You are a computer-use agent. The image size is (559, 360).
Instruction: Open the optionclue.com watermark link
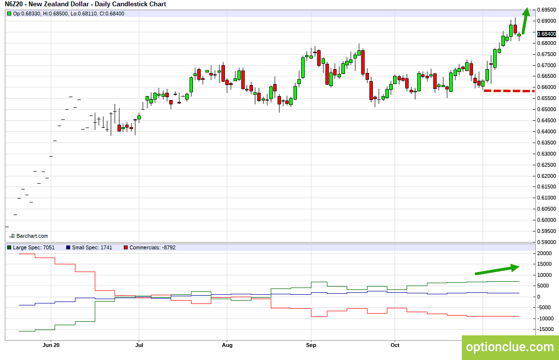point(510,347)
